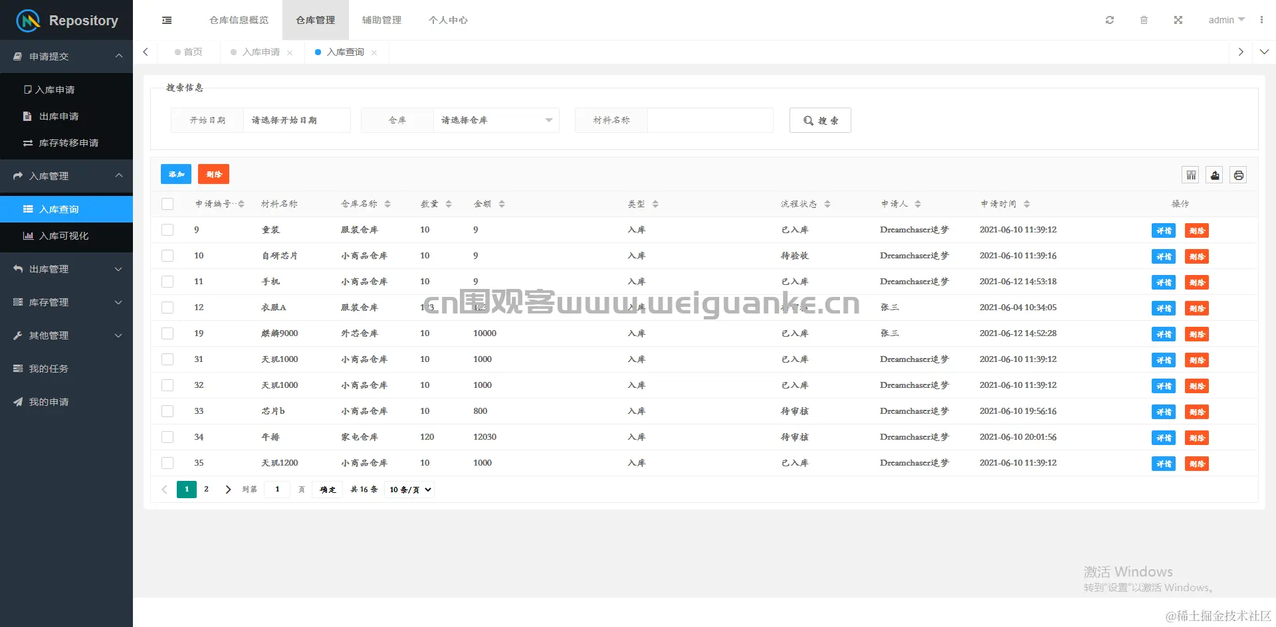The height and width of the screenshot is (627, 1276).
Task: Sort by 数量 column
Action: tap(449, 204)
